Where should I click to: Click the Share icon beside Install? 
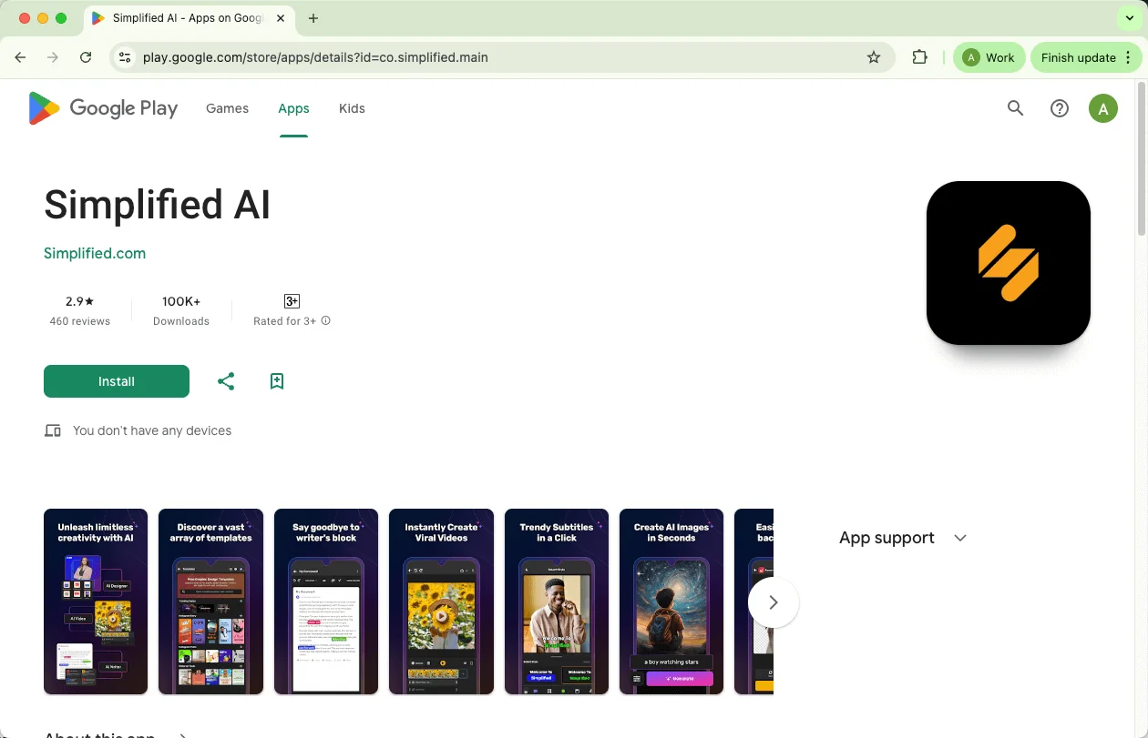tap(226, 381)
